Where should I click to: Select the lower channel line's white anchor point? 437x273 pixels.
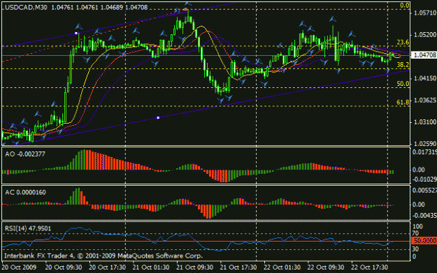coord(158,118)
